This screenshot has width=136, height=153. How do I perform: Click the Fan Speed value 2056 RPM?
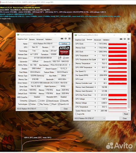pyautogui.click(x=102, y=75)
